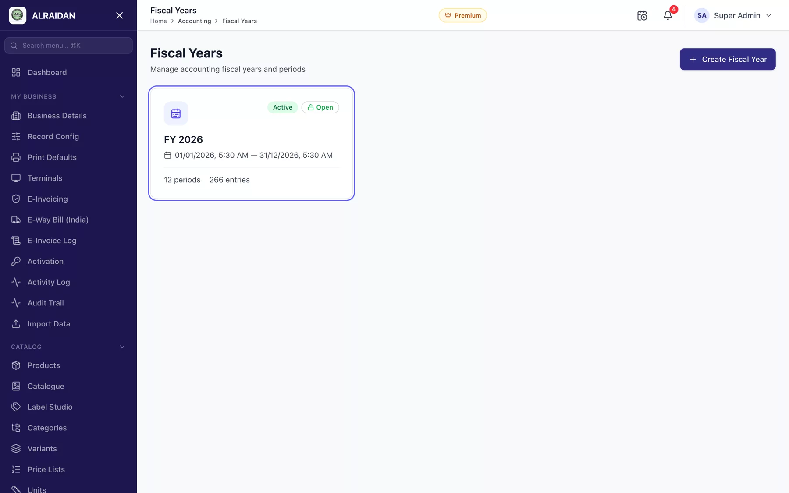This screenshot has width=789, height=493.
Task: Open Label Studio entry
Action: click(x=68, y=407)
